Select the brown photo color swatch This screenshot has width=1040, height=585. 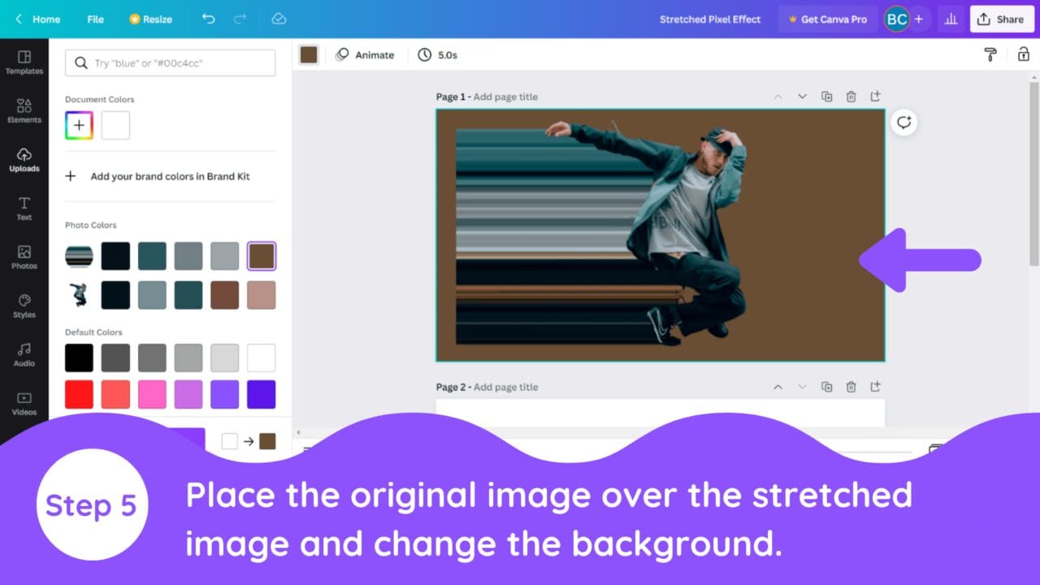pos(262,256)
